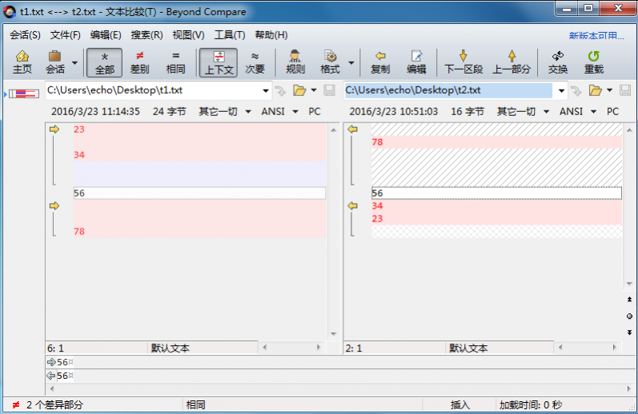Click the 编辑 (Edit) toolbar icon
Screen dimensions: 638x414
pos(416,62)
